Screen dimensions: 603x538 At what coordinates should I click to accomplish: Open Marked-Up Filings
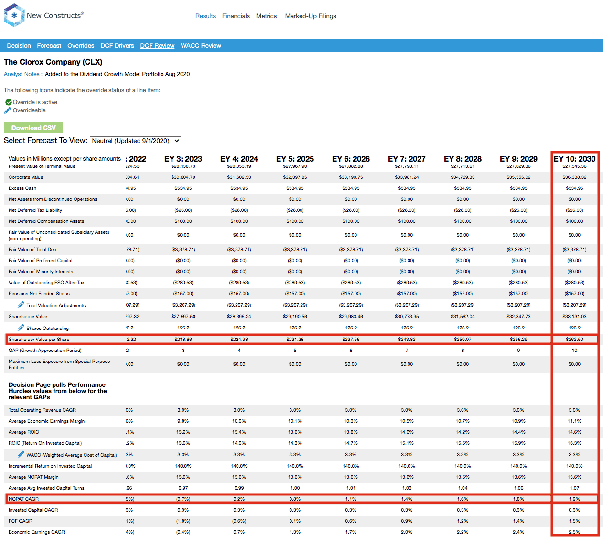tap(311, 16)
